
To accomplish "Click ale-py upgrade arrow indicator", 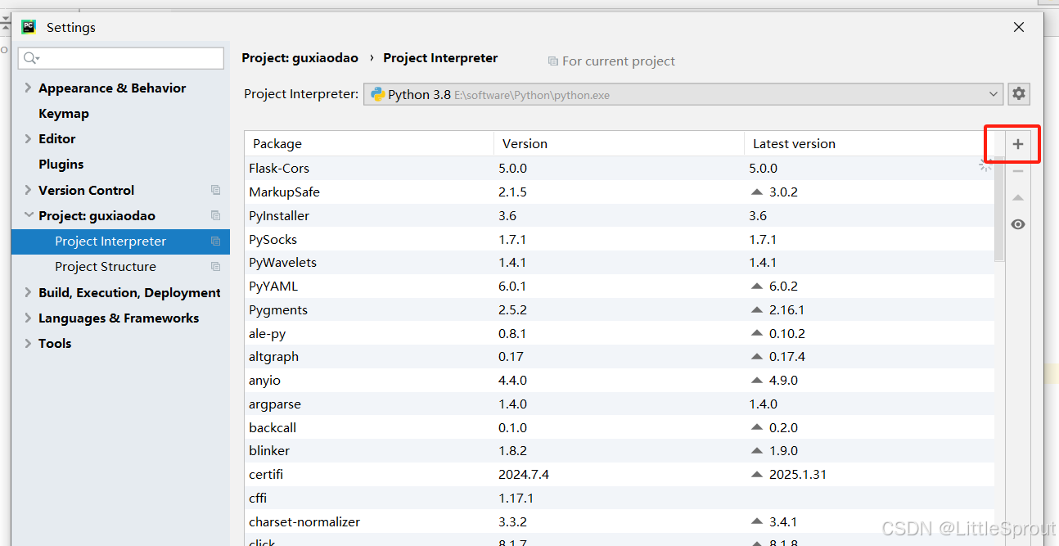I will [x=756, y=334].
